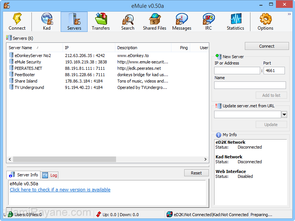Click the scroll left arrow of server list
The image size is (295, 221).
point(10,159)
